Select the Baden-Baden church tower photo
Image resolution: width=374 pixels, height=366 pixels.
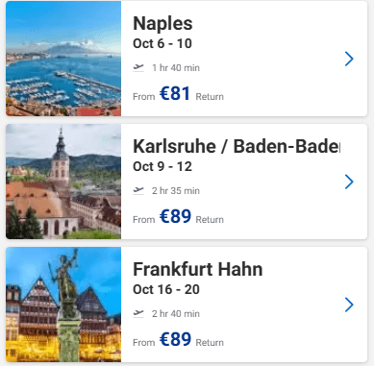(x=63, y=182)
